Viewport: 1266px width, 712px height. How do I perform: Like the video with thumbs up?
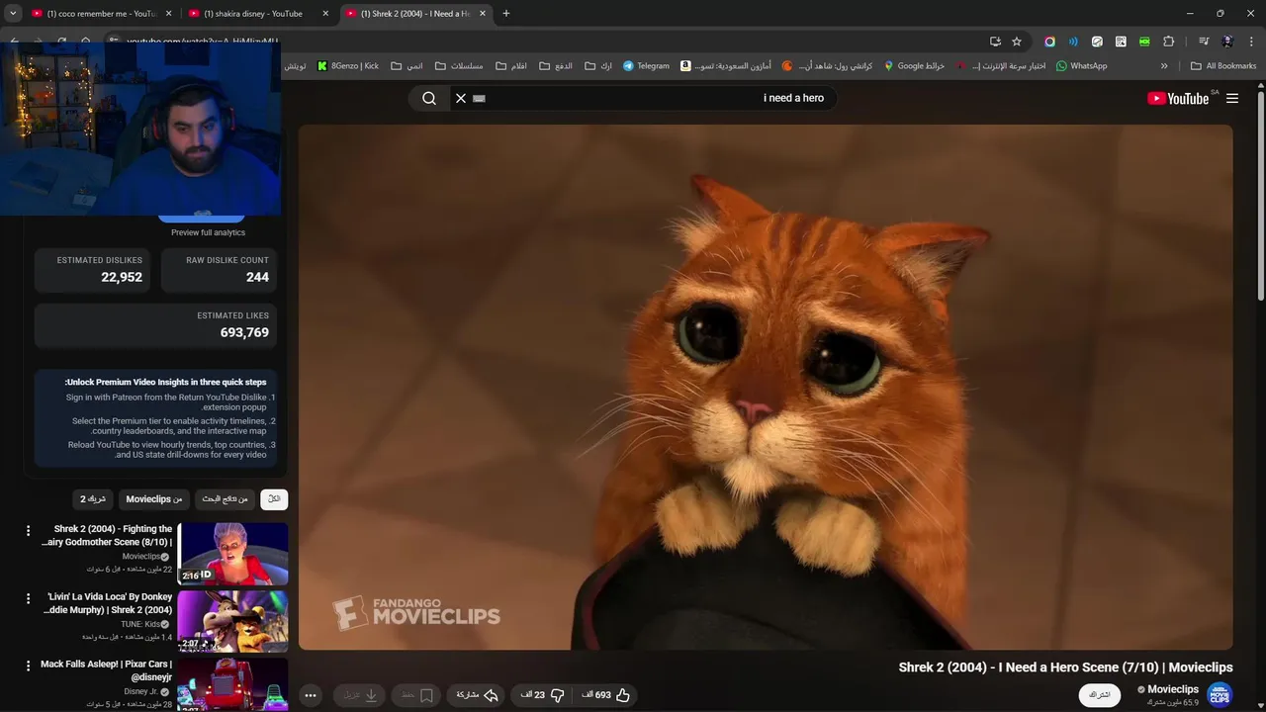606,695
